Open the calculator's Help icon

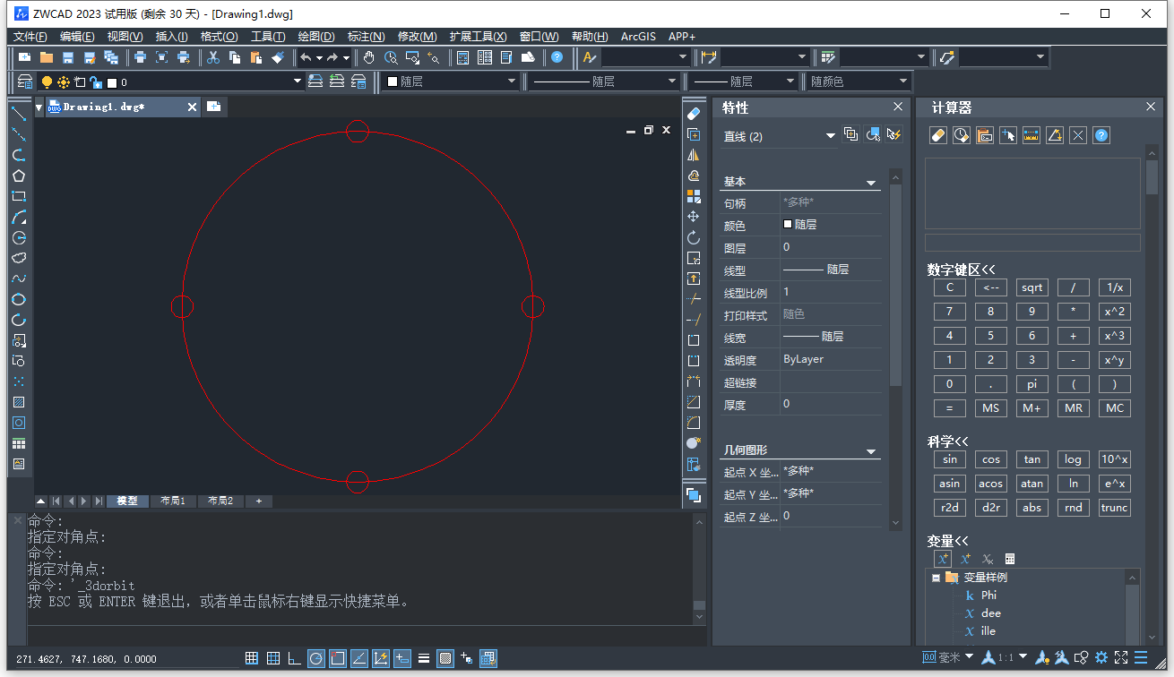pos(1101,135)
